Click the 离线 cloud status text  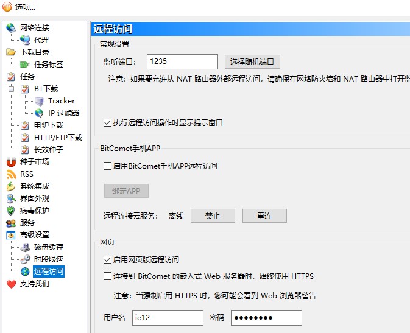click(x=176, y=216)
